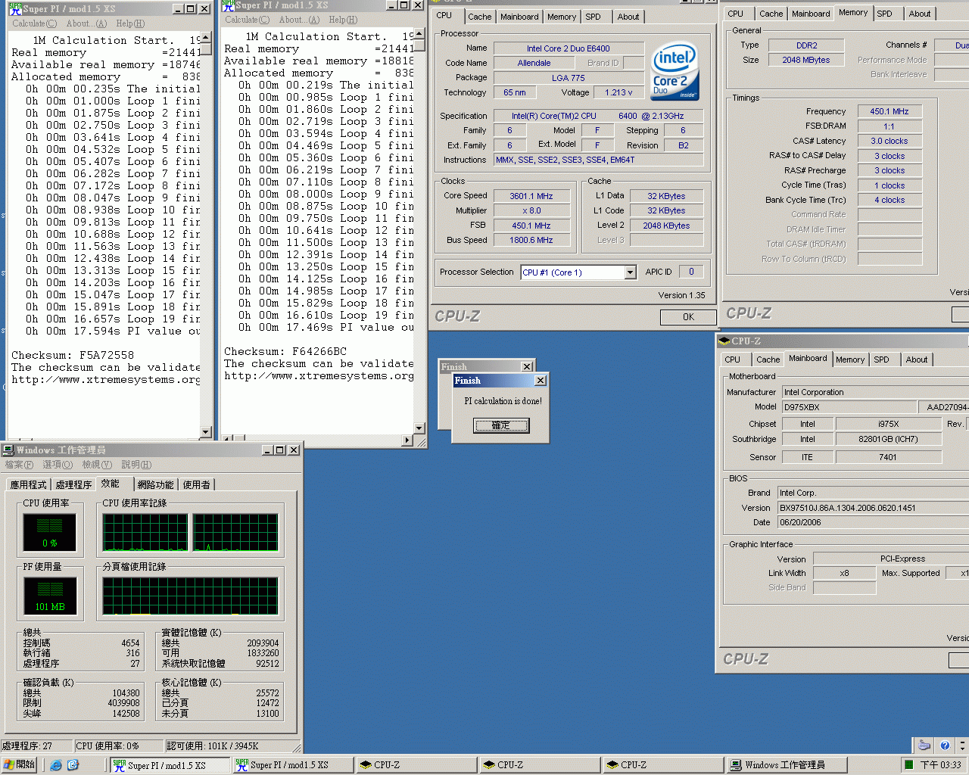Click the left Super PI vertical scrollbar down arrow
The height and width of the screenshot is (775, 969).
click(x=206, y=431)
